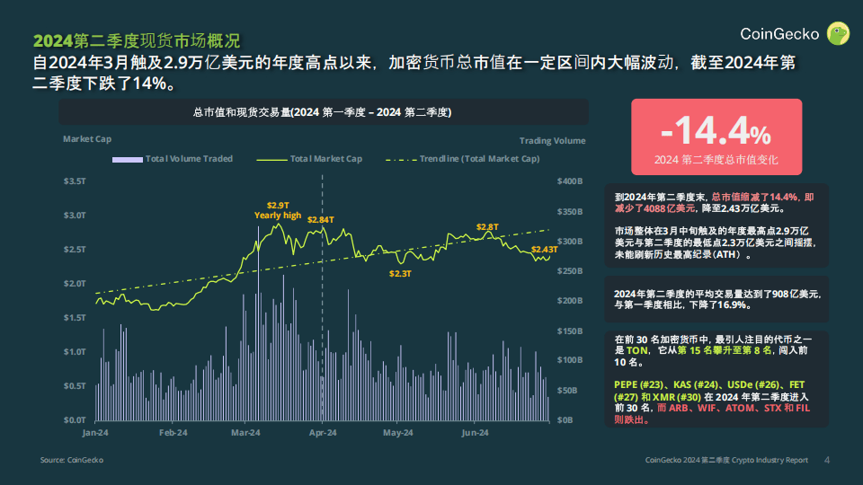This screenshot has width=863, height=485.
Task: Click the CoinGecko gecko logo icon
Action: click(838, 33)
